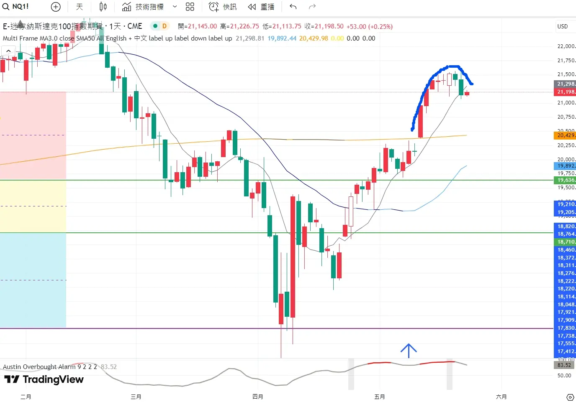Open symbol search for NQ1!
This screenshot has height=402, width=576.
tap(16, 7)
